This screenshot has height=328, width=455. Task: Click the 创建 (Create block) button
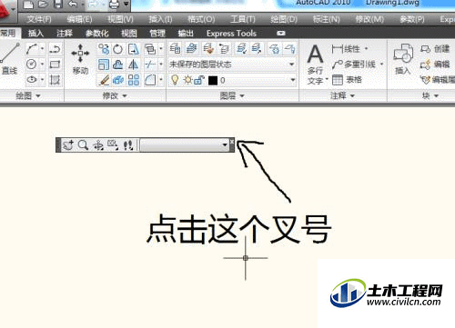tap(435, 49)
